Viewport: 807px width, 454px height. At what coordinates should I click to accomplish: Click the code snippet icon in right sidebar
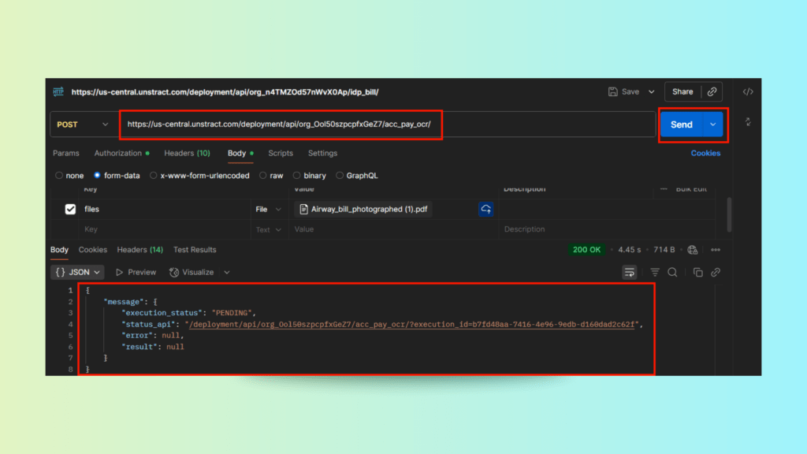coord(747,91)
